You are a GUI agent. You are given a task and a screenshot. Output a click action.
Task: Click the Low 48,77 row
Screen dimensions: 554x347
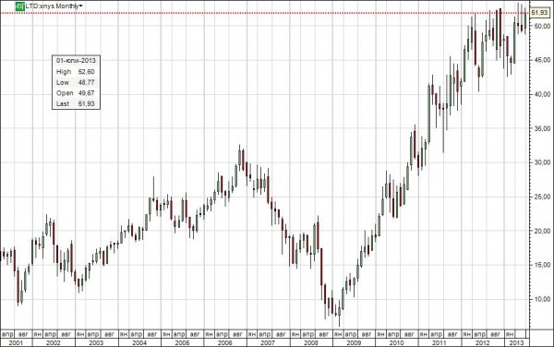coord(76,82)
